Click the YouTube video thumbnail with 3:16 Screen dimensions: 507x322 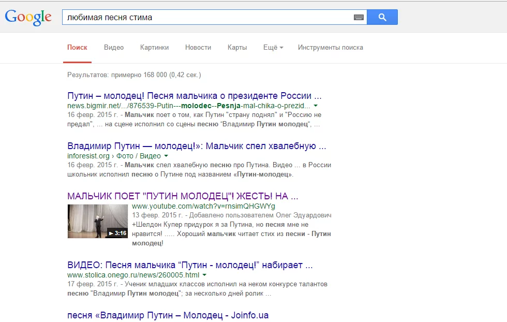tap(98, 221)
